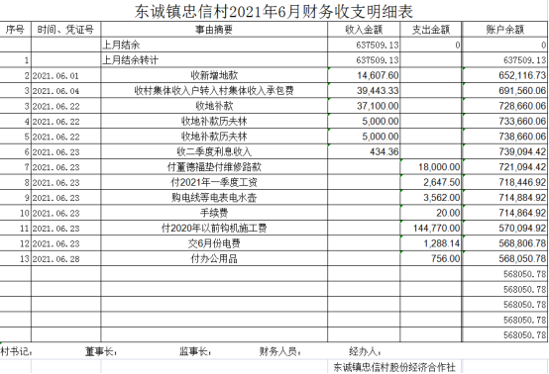The image size is (549, 374).
Task: Select the 收二季度利息收入 cell
Action: click(214, 151)
